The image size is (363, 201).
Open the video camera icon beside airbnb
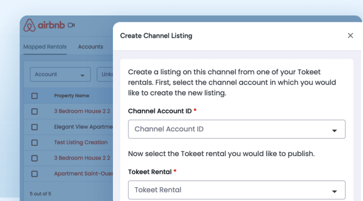pyautogui.click(x=71, y=25)
